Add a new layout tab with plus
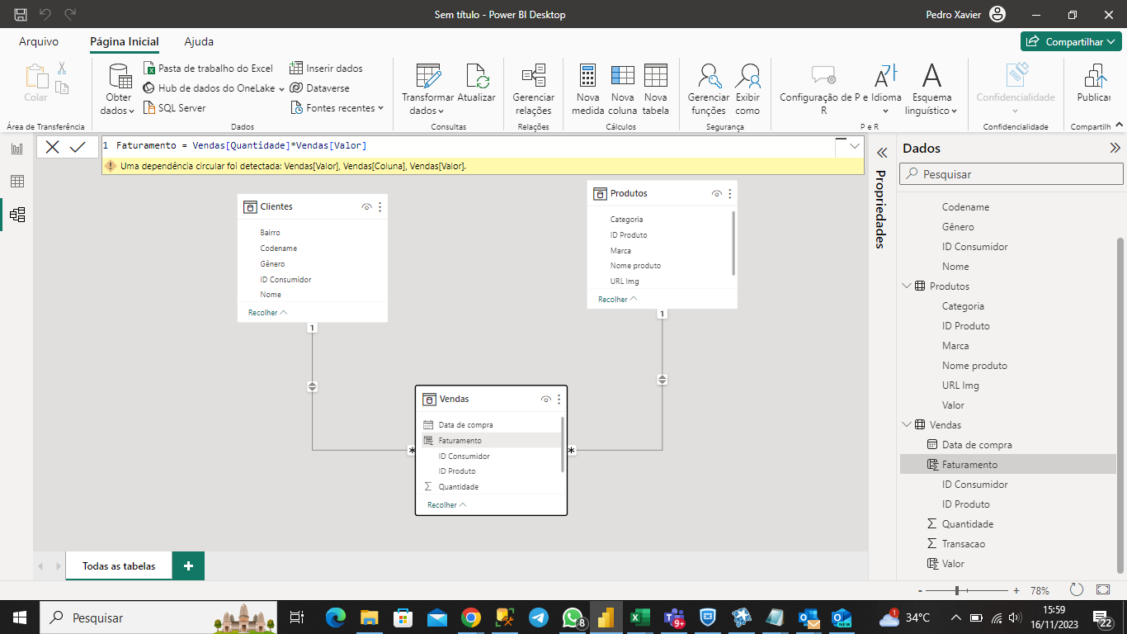Screen dimensions: 1127x634 click(188, 566)
